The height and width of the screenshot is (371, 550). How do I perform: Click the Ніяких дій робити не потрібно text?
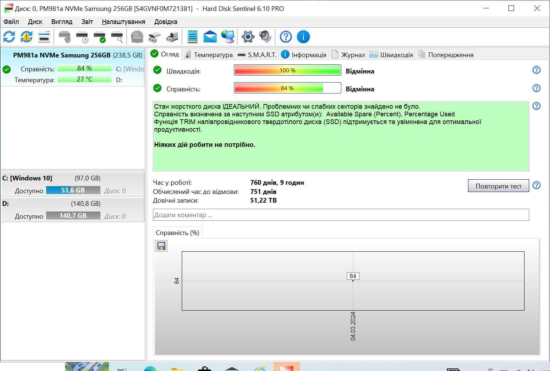pyautogui.click(x=205, y=145)
